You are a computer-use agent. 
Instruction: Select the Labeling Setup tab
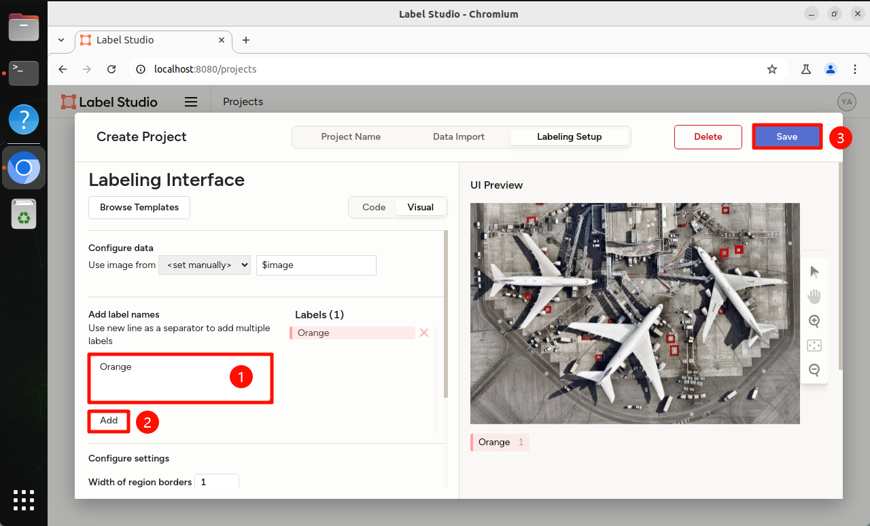point(570,137)
